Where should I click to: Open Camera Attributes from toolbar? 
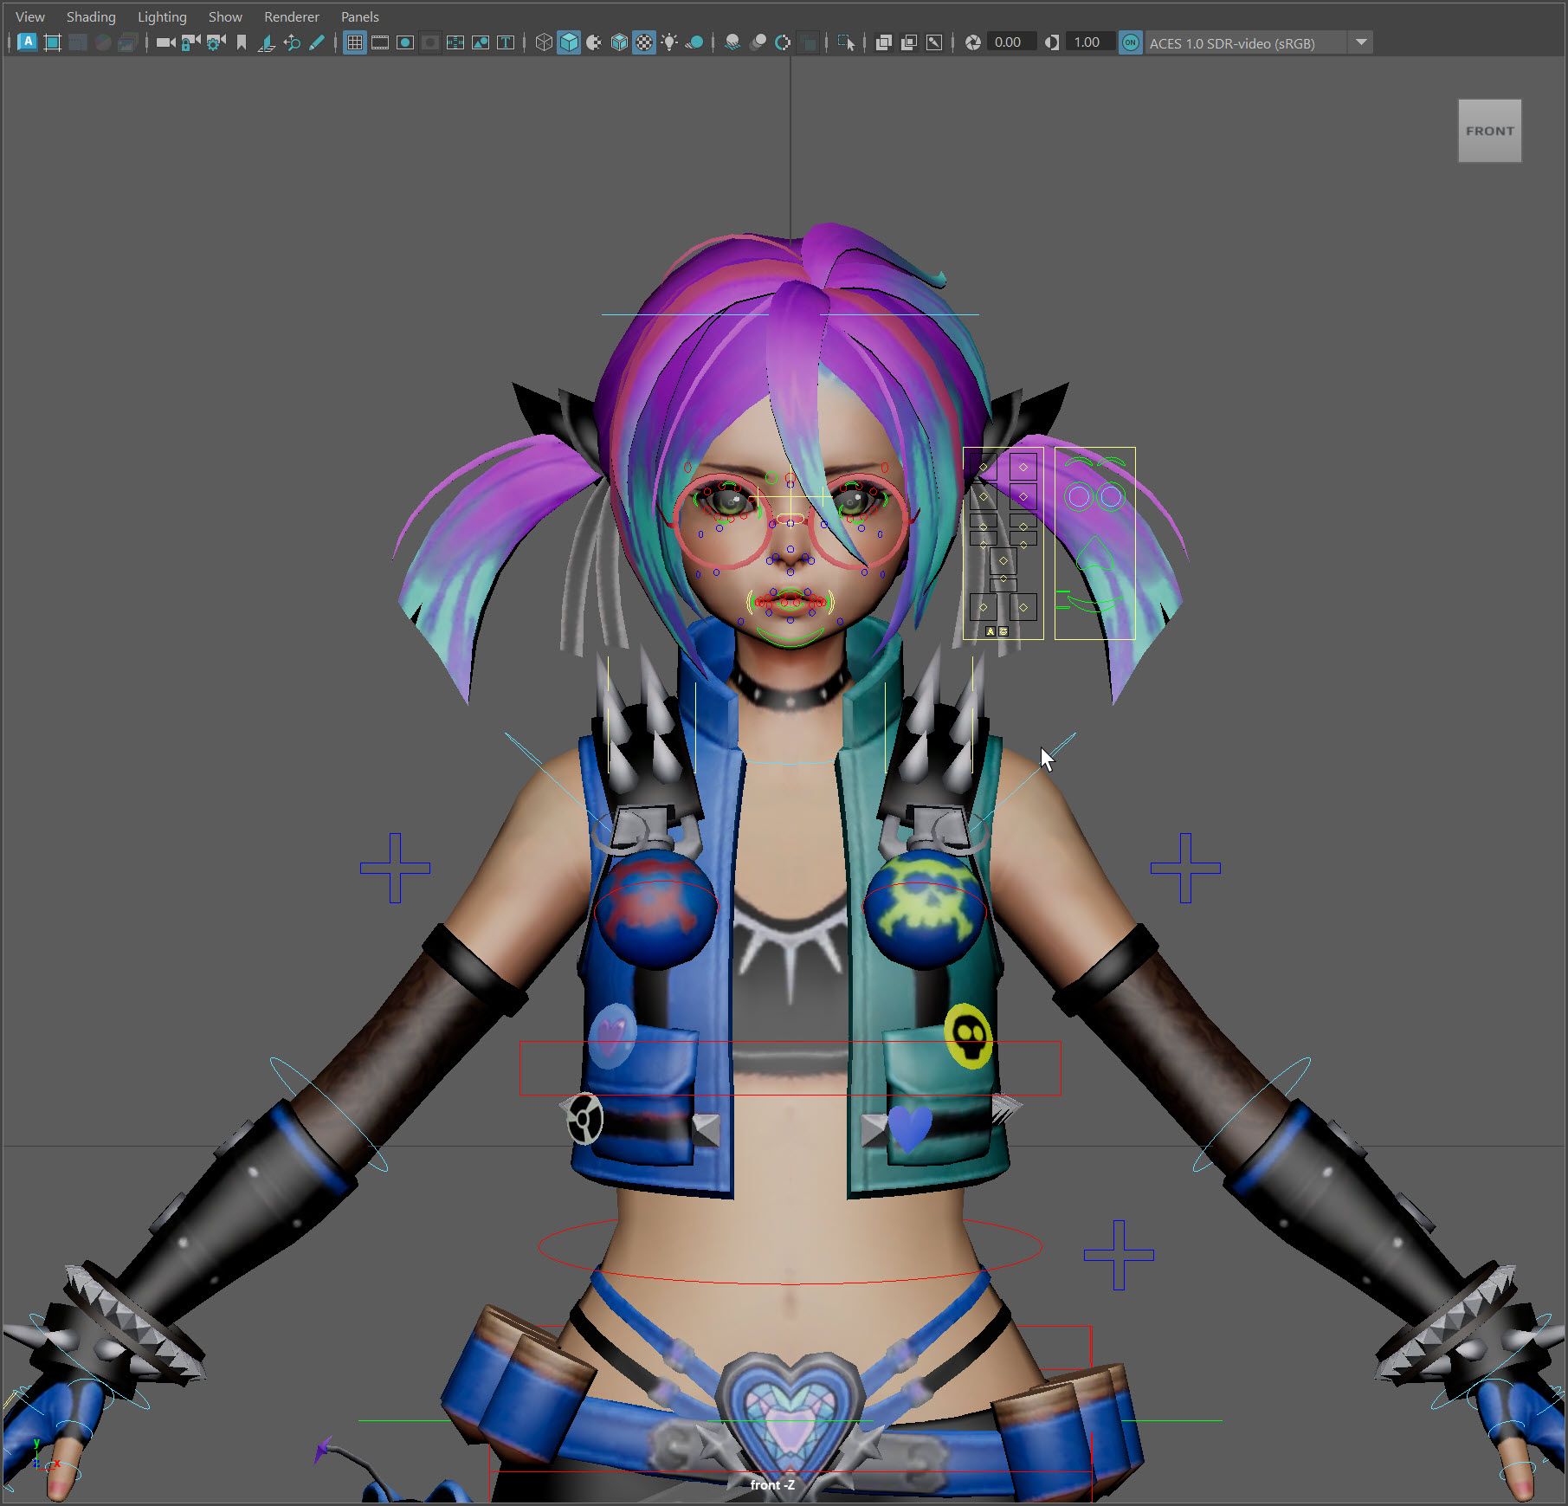[216, 42]
